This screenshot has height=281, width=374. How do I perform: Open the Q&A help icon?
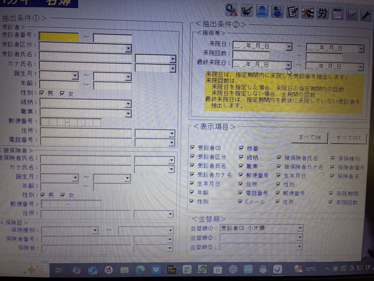point(232,11)
